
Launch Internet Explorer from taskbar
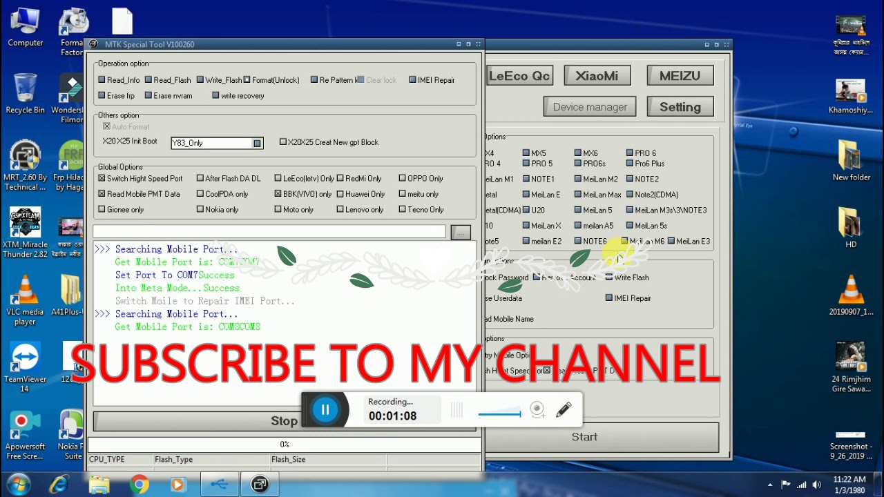pos(59,485)
